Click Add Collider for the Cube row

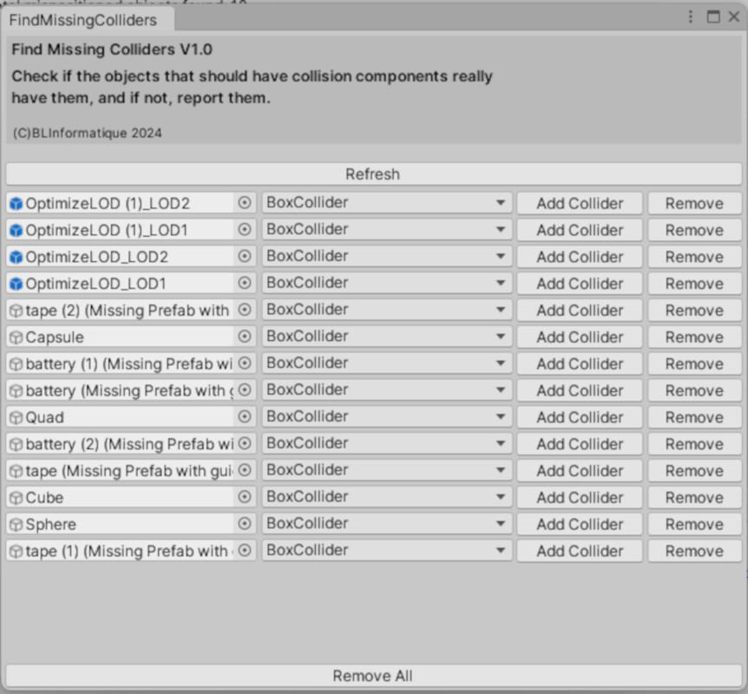click(x=579, y=497)
